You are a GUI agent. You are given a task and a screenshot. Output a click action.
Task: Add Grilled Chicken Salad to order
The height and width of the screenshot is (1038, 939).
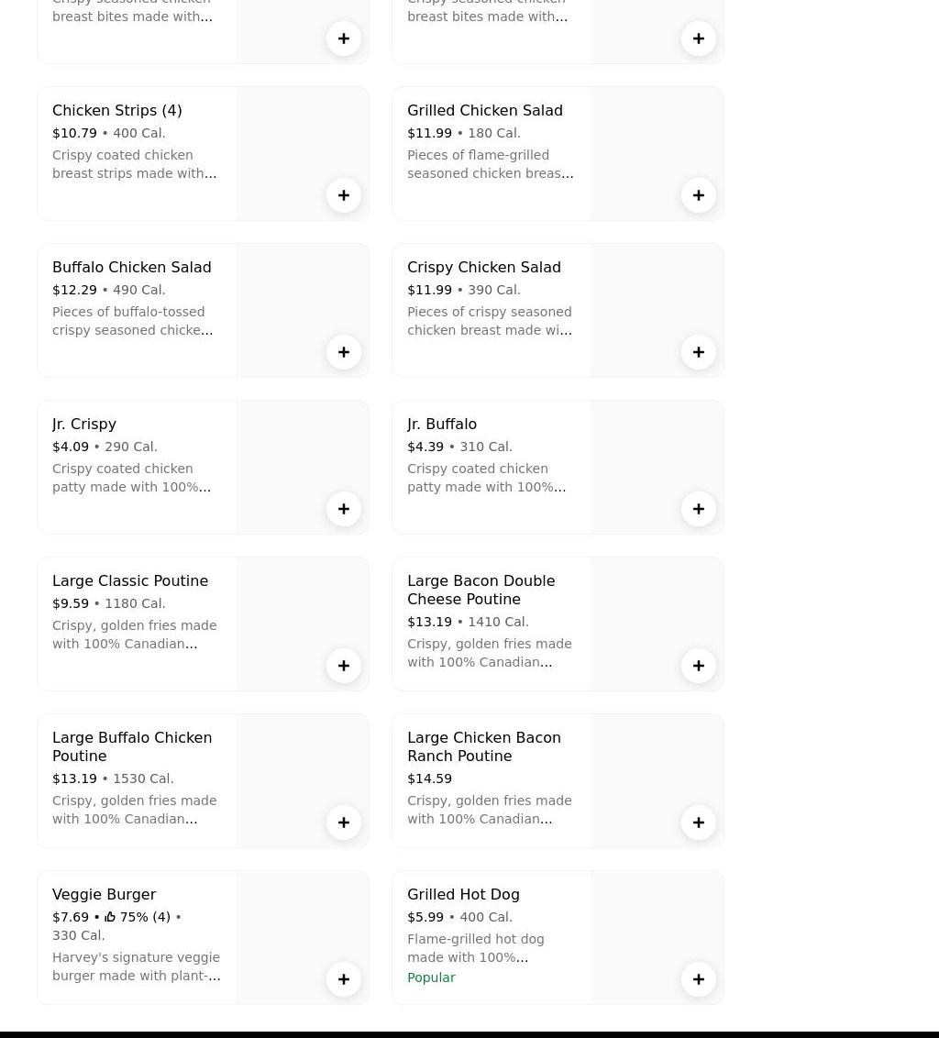point(699,195)
